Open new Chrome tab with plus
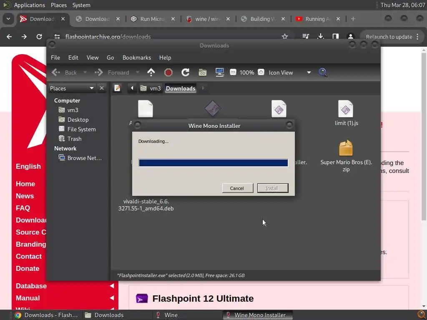427x320 pixels. tap(353, 19)
